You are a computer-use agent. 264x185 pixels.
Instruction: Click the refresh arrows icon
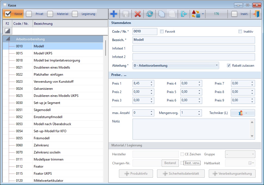click(149, 14)
